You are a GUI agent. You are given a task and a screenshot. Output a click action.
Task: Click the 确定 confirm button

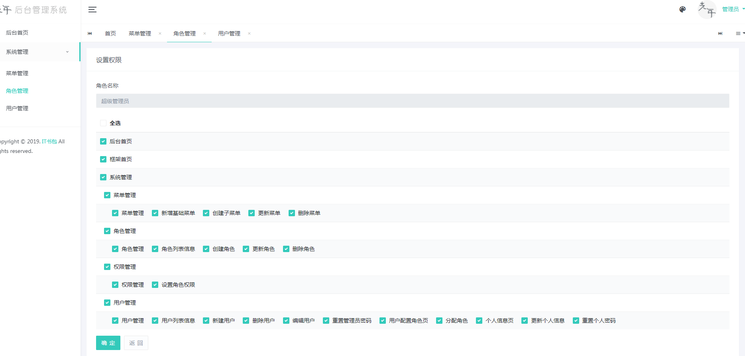[108, 343]
